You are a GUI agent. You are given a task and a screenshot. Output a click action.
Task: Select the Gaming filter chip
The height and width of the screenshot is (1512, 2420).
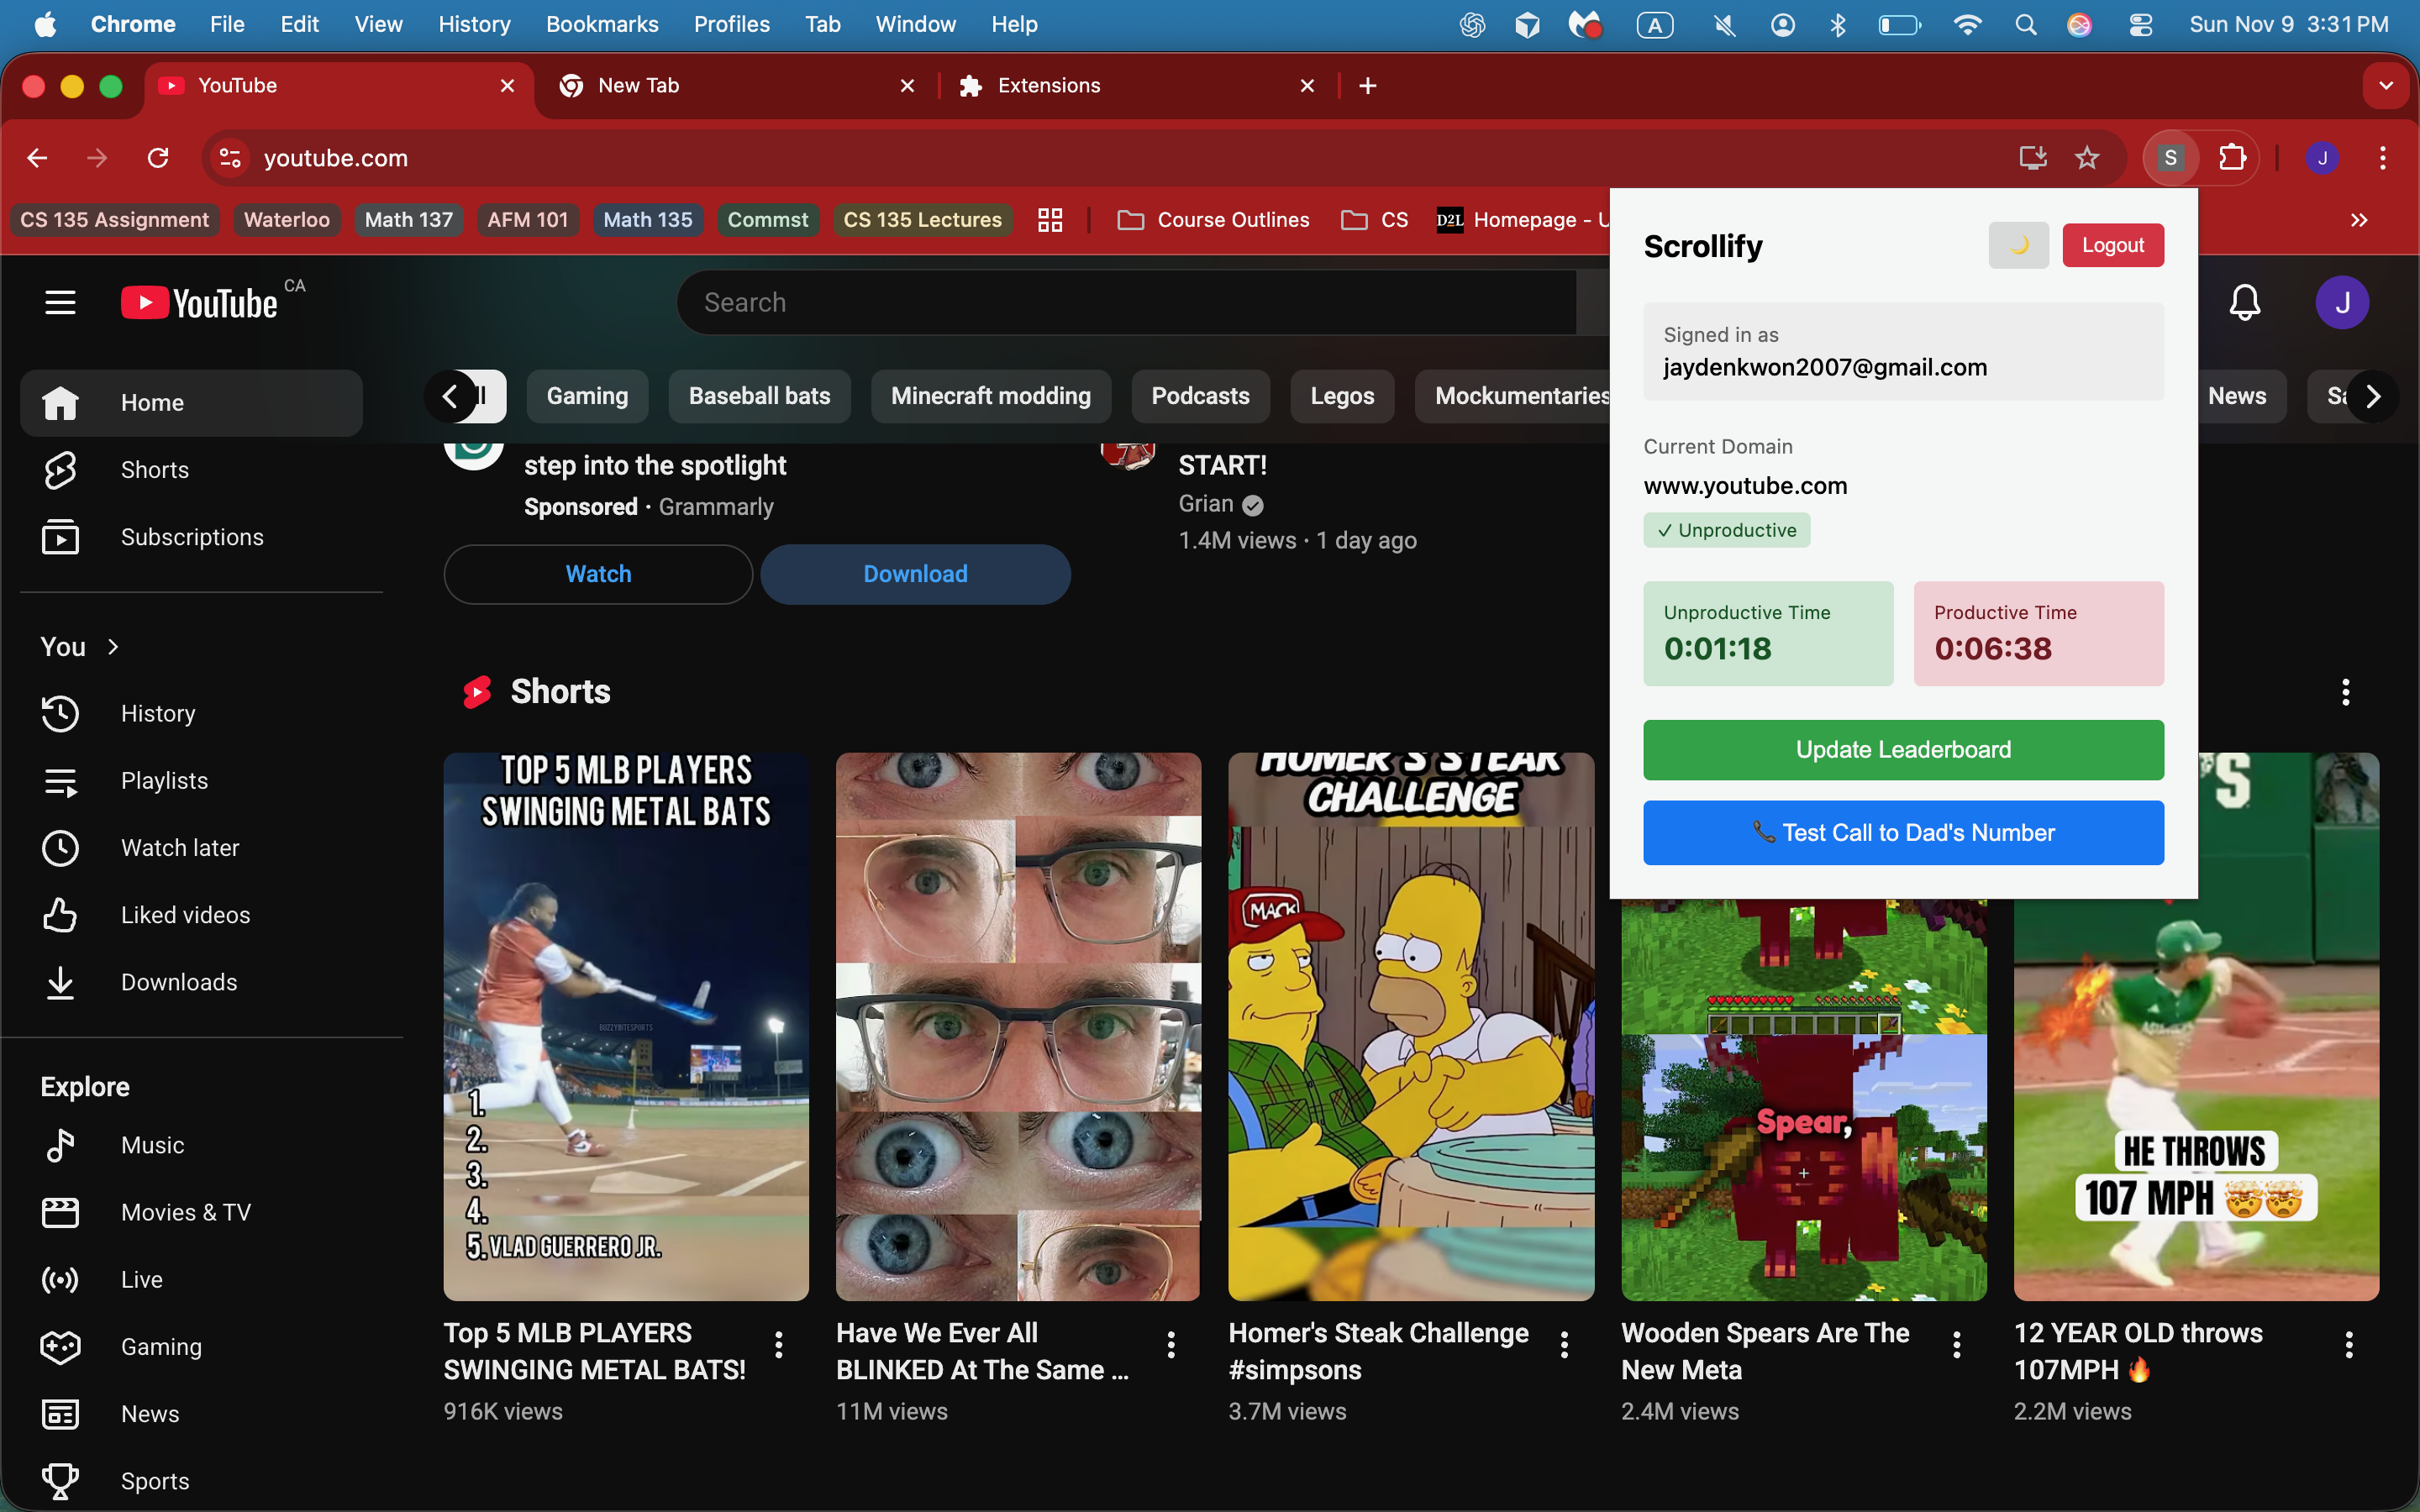coord(587,396)
